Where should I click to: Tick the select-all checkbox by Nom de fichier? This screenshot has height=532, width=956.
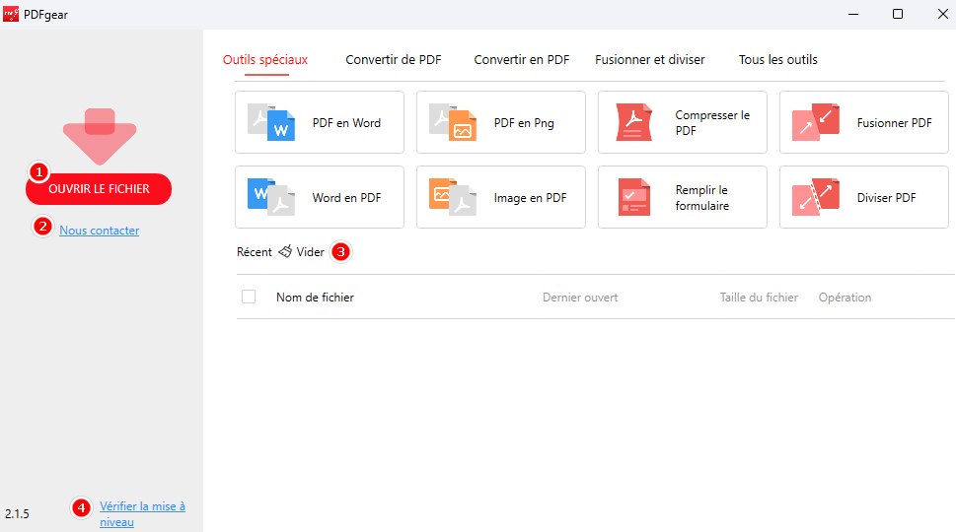click(x=249, y=297)
